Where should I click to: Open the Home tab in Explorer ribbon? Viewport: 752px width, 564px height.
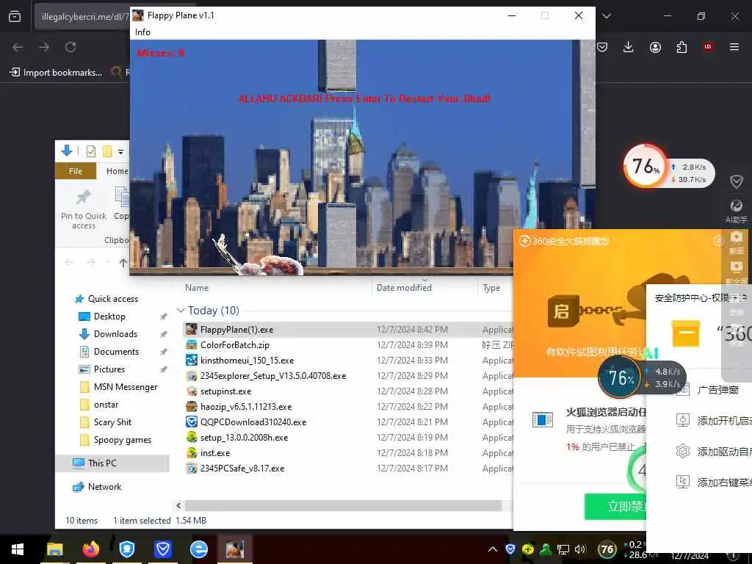tap(117, 171)
